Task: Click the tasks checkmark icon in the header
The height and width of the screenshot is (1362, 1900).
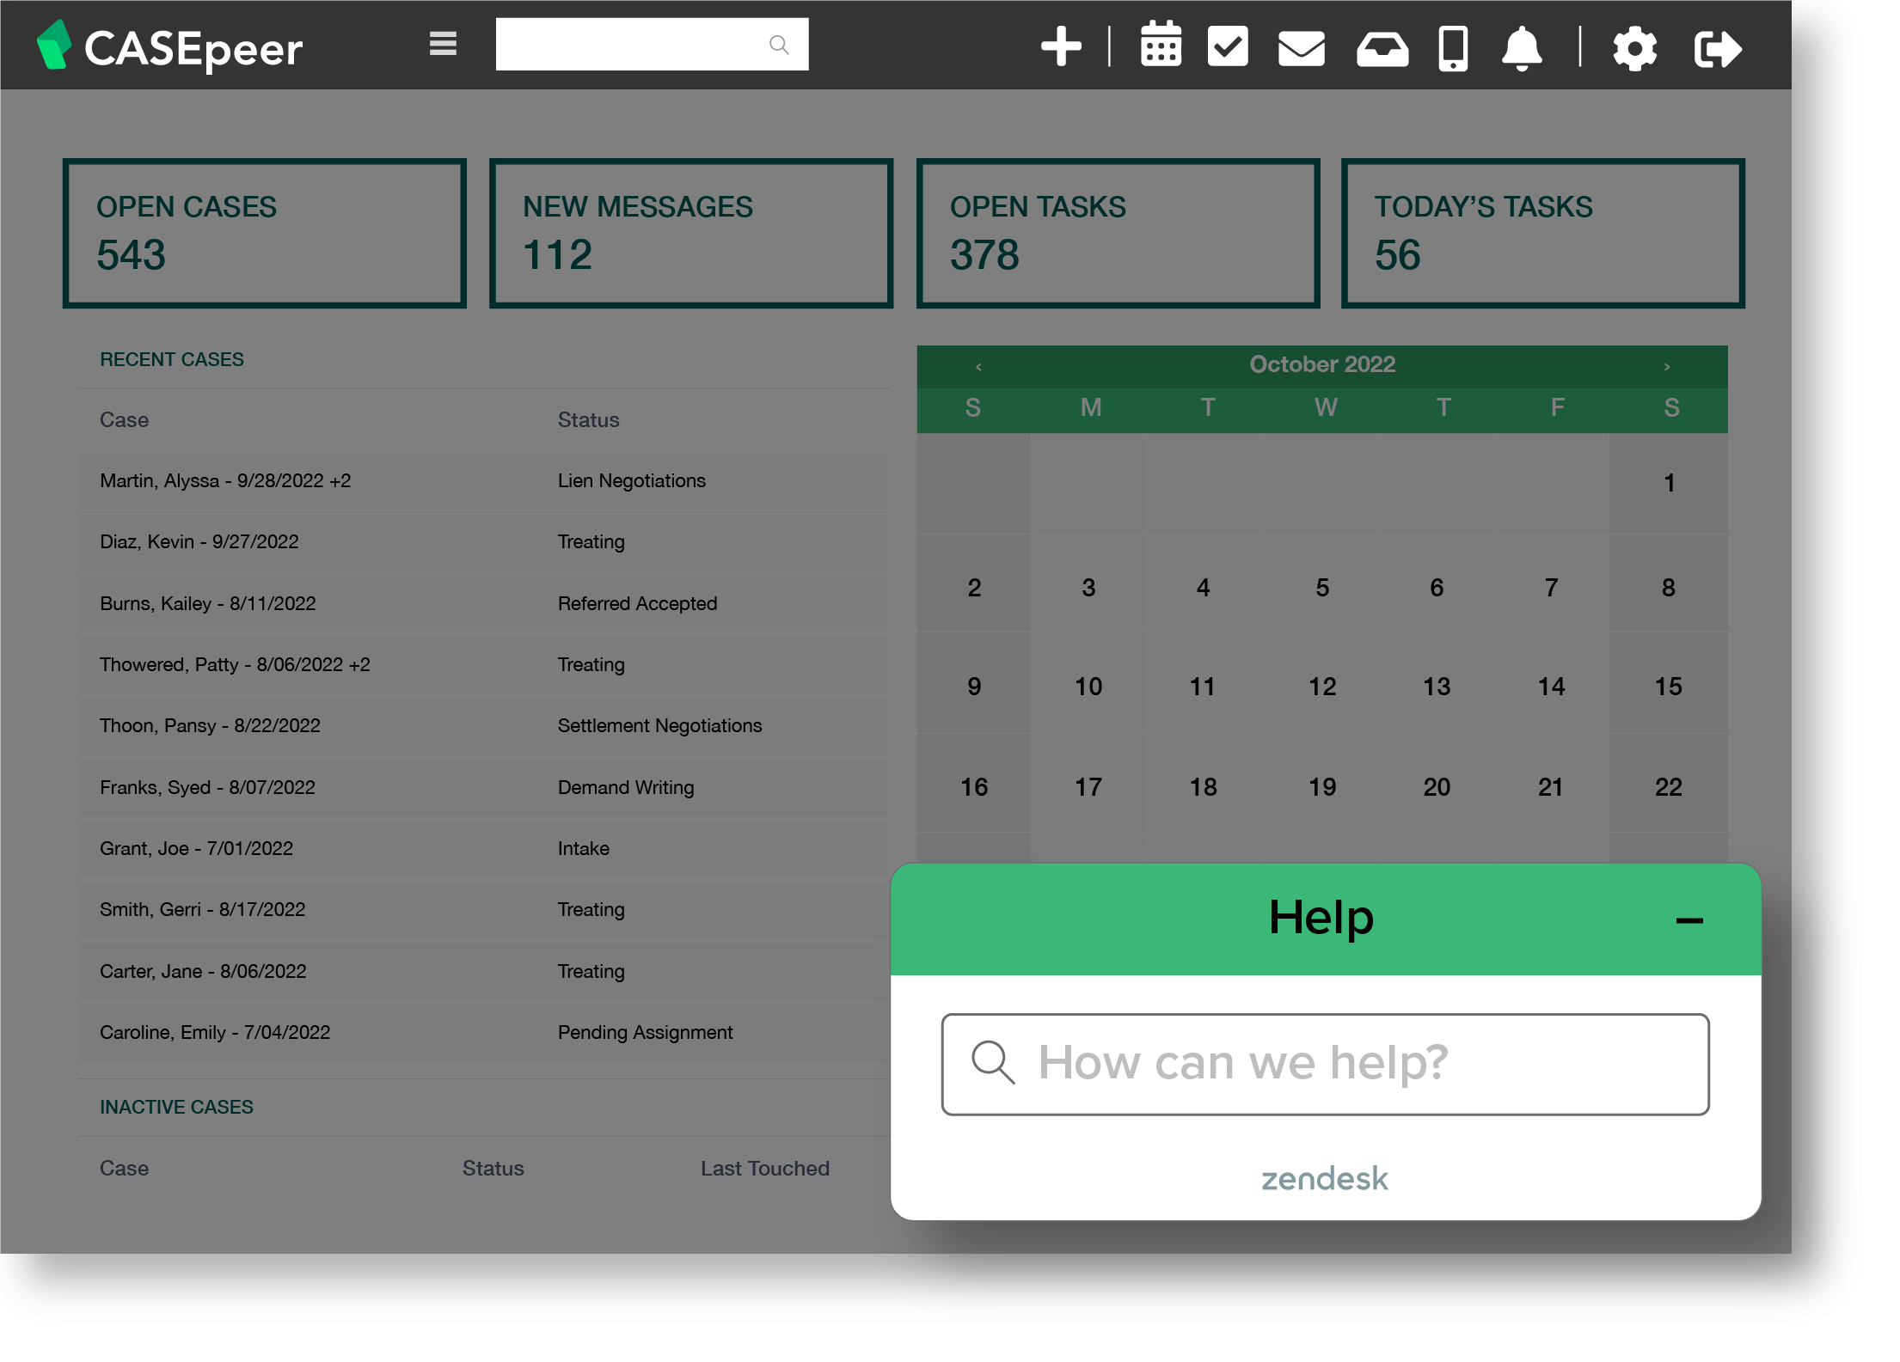Action: pyautogui.click(x=1228, y=47)
